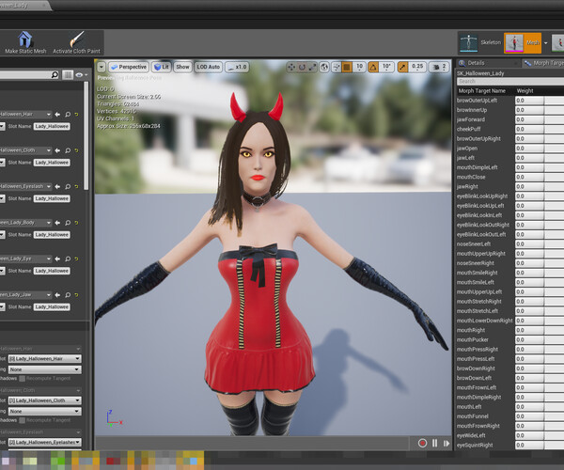Viewport: 564px width, 470px height.
Task: Pause the preview animation
Action: (x=435, y=443)
